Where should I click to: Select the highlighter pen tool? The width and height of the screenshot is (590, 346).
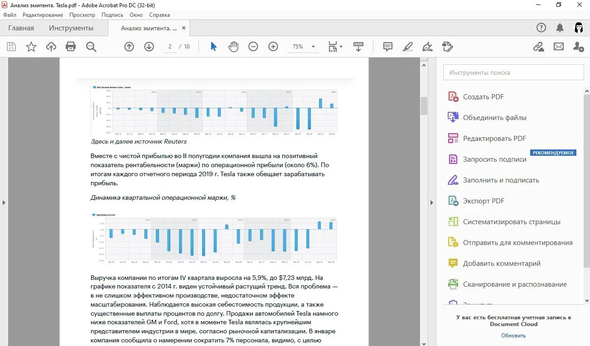point(407,47)
